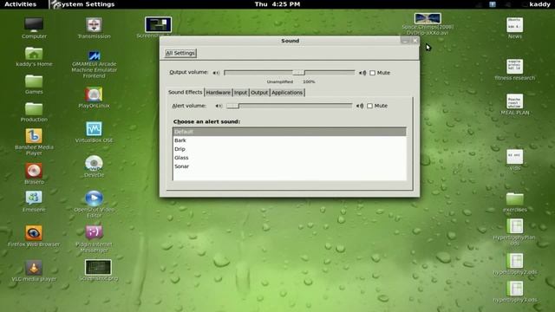The height and width of the screenshot is (312, 555).
Task: Open the exercises folder icon
Action: click(x=514, y=198)
